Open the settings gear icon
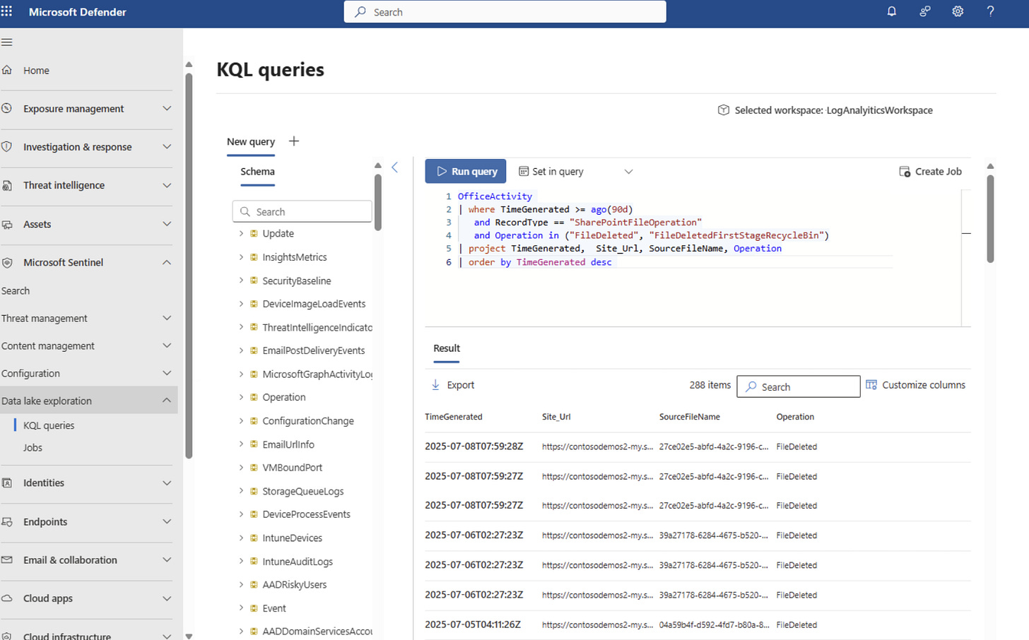This screenshot has width=1029, height=640. tap(958, 11)
